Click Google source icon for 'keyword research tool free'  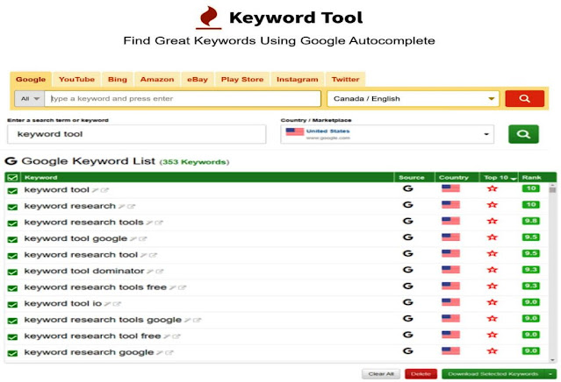pos(408,335)
